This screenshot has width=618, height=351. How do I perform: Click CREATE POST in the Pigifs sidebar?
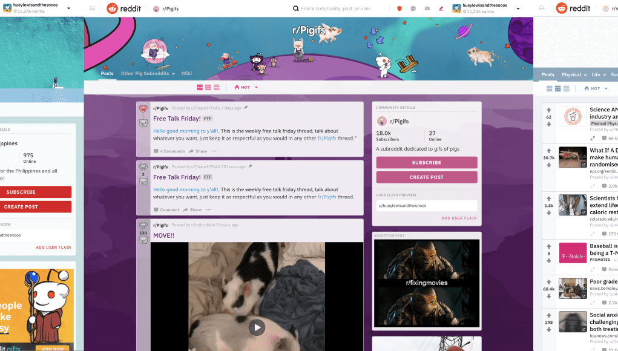click(427, 177)
